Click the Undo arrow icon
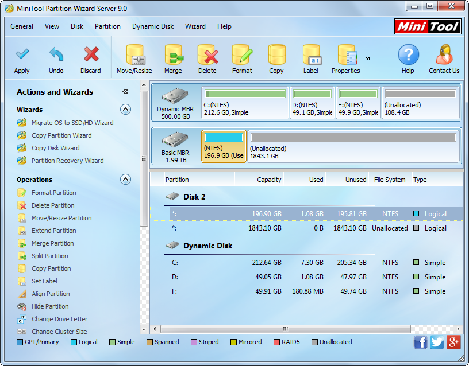 (56, 54)
